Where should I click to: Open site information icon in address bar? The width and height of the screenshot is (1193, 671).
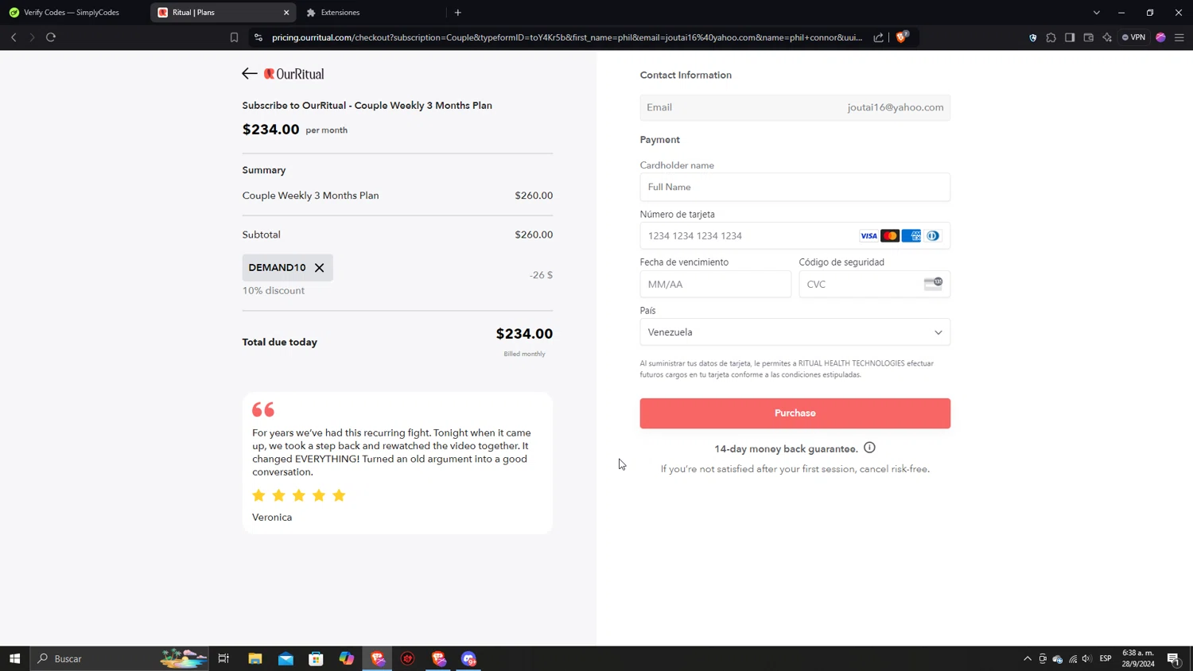click(258, 37)
